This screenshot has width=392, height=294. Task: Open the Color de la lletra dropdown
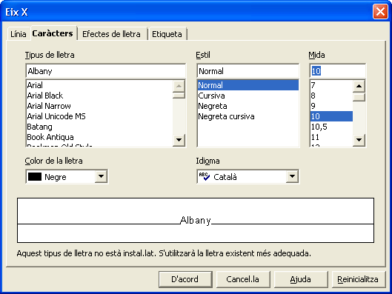pyautogui.click(x=101, y=176)
